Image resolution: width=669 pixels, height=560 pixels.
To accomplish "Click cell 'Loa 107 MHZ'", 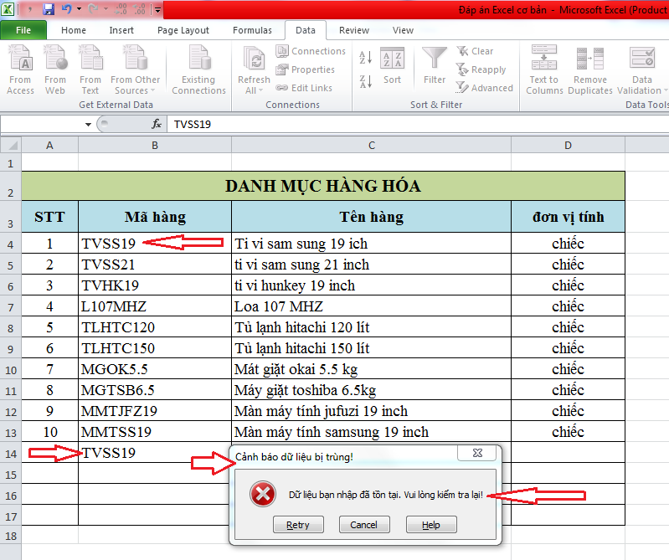I will (x=371, y=306).
